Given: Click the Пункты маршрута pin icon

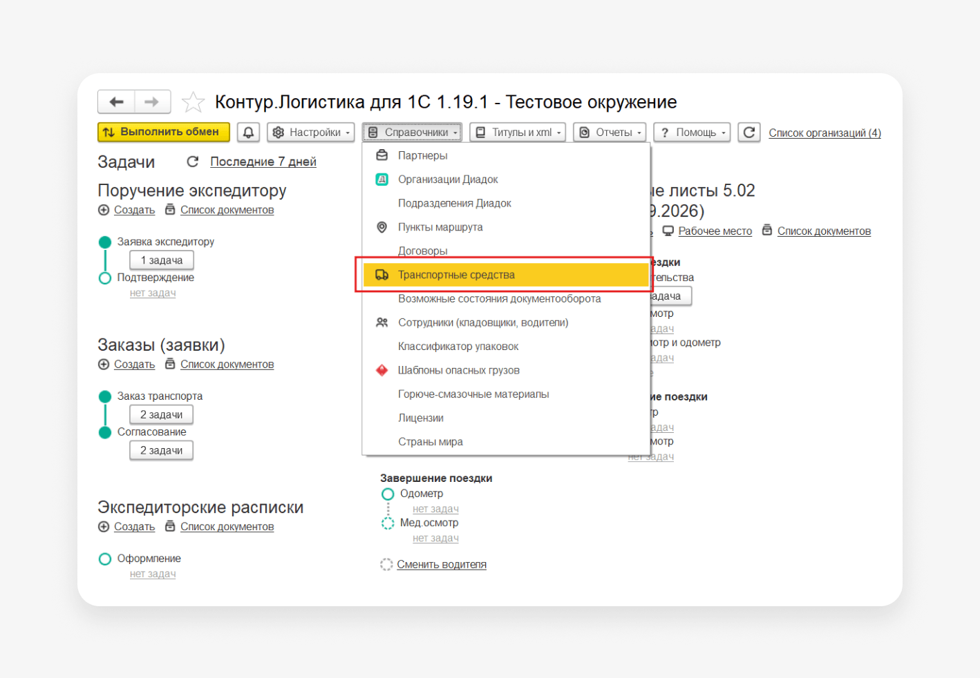Looking at the screenshot, I should click(381, 227).
